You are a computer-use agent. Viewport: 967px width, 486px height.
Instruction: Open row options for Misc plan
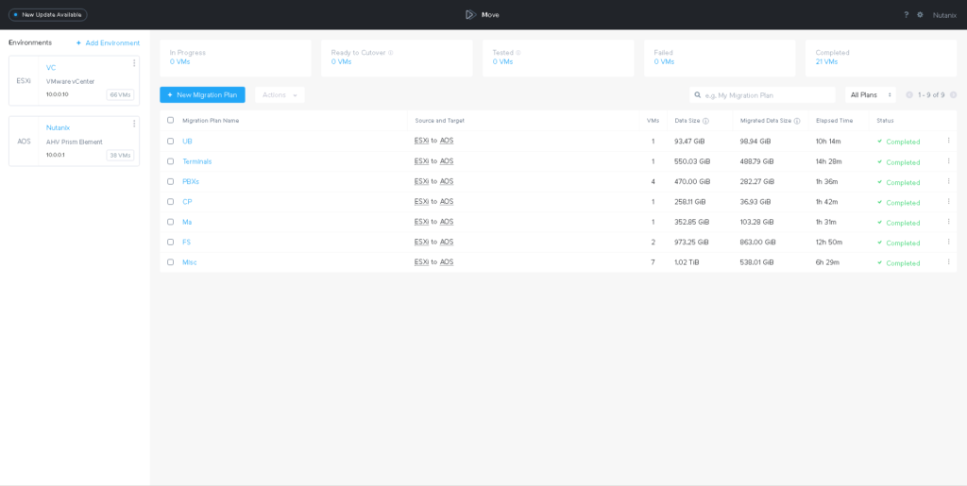click(x=948, y=261)
